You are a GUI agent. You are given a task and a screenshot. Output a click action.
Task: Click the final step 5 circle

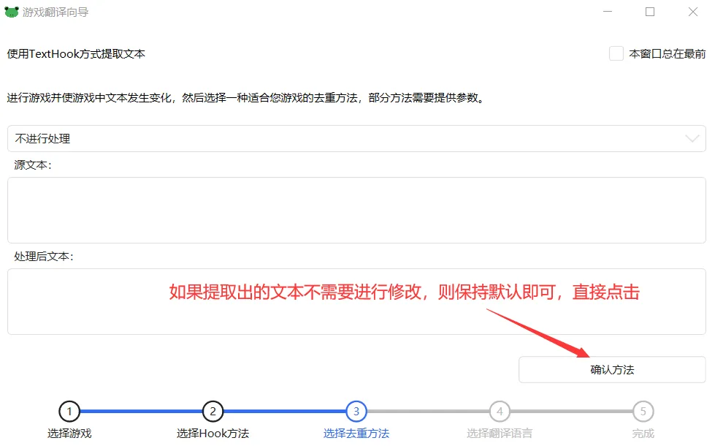(x=643, y=412)
